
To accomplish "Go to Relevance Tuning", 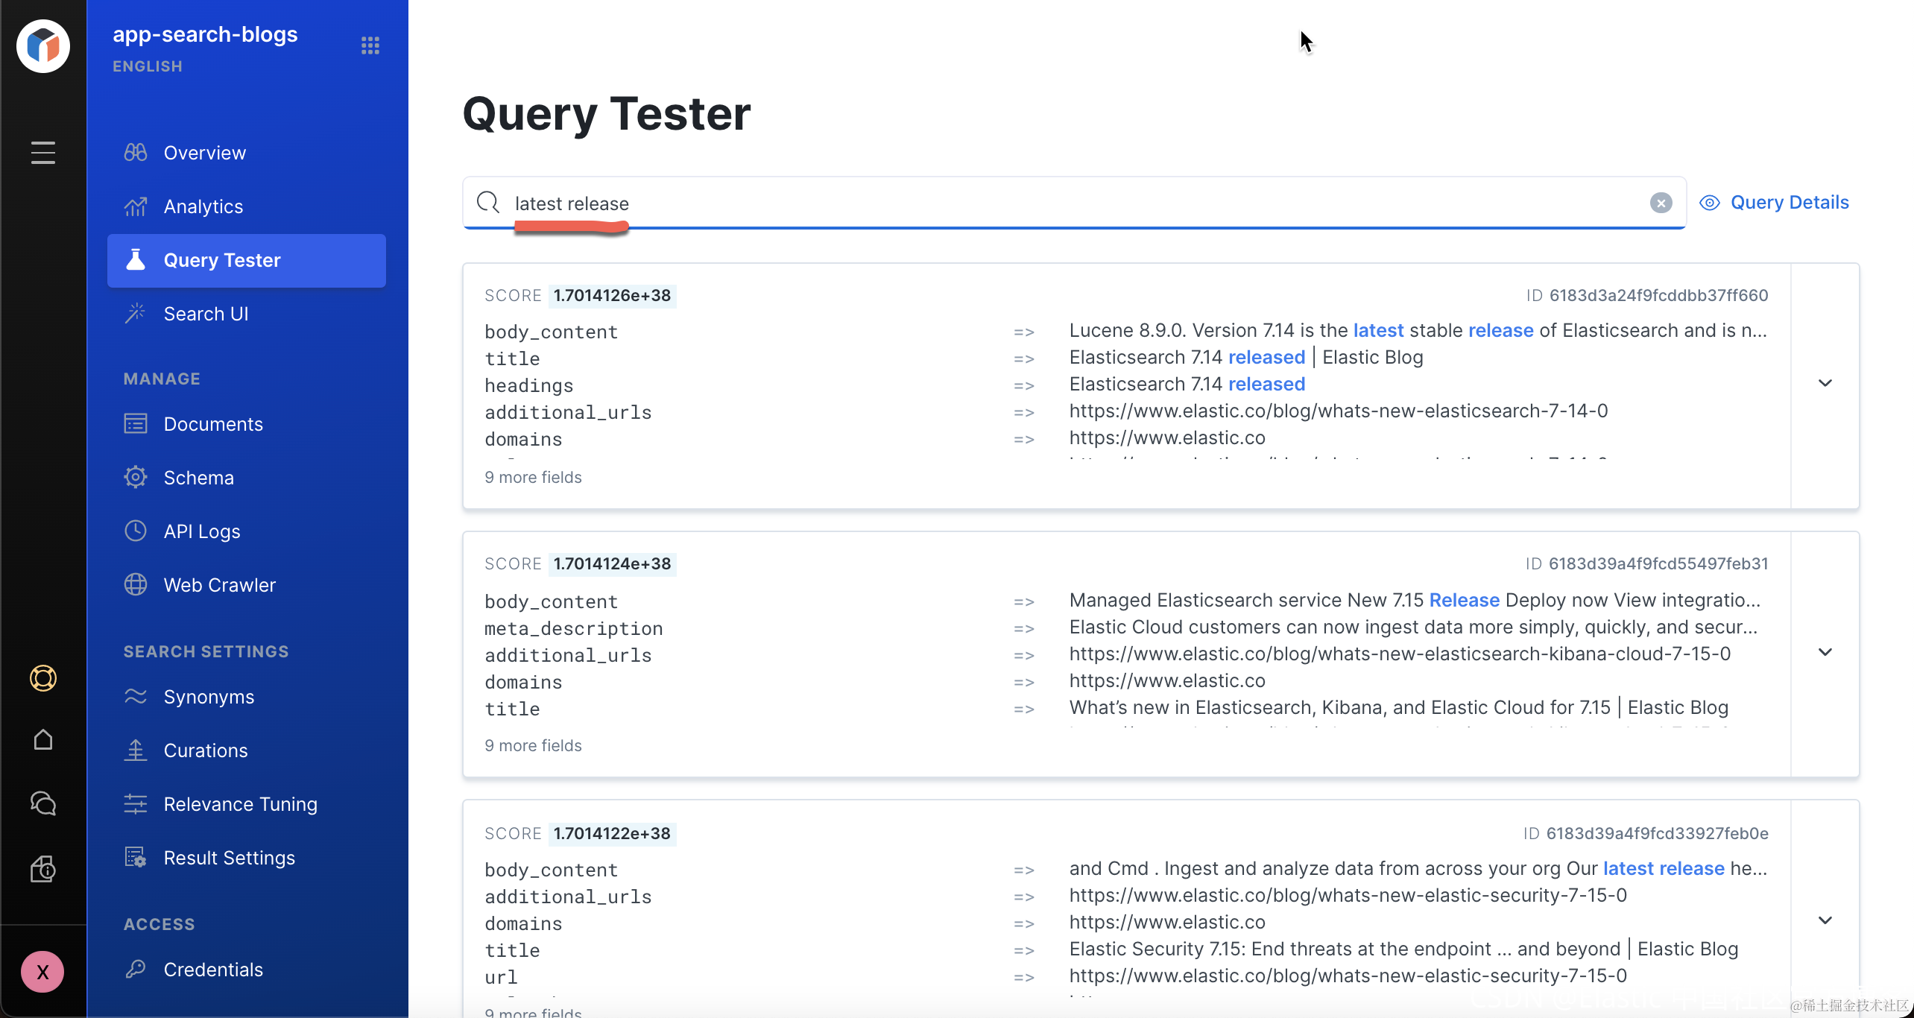I will tap(240, 804).
